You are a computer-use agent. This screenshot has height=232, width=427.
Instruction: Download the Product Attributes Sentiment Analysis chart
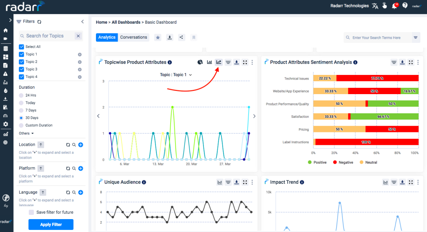click(402, 62)
